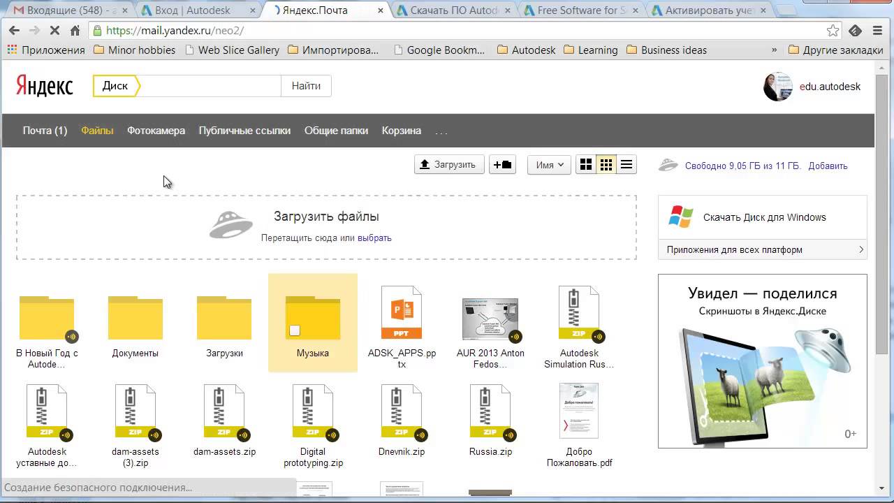Expand more menu items with ellipsis
894x503 pixels.
pos(441,131)
